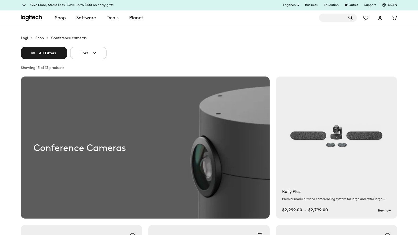
Task: Open the search magnifier icon
Action: [x=350, y=18]
